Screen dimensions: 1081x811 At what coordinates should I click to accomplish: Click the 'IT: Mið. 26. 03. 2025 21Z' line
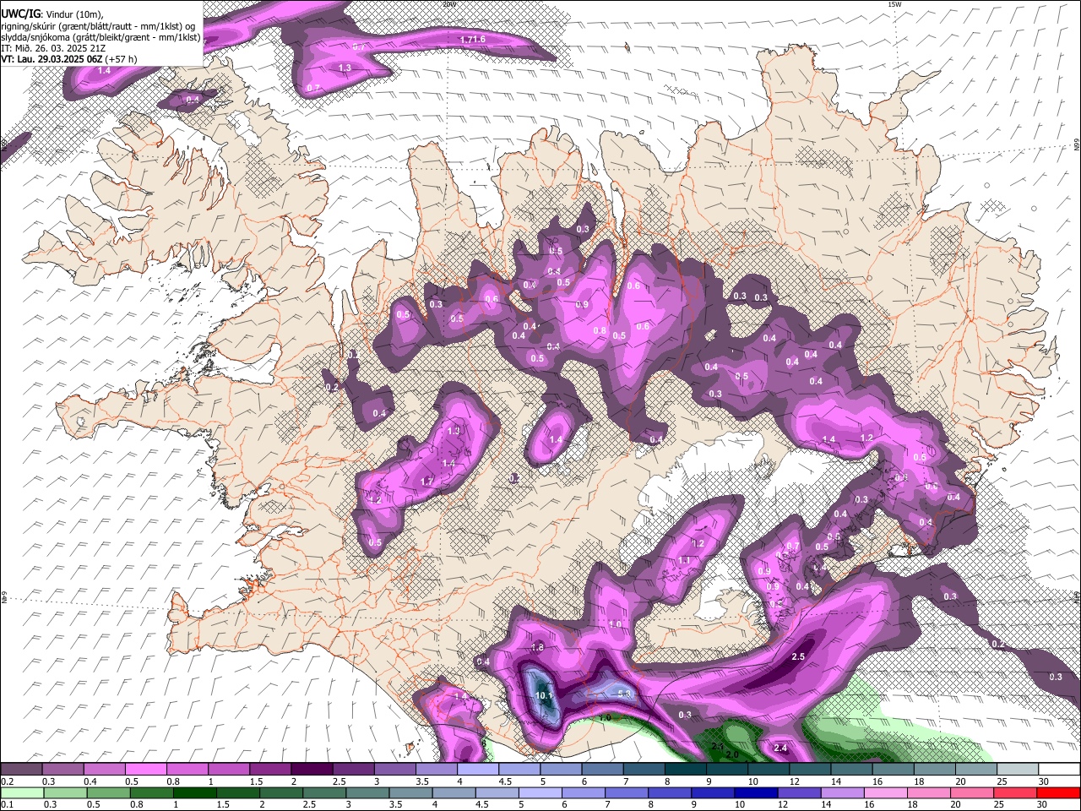(x=52, y=48)
